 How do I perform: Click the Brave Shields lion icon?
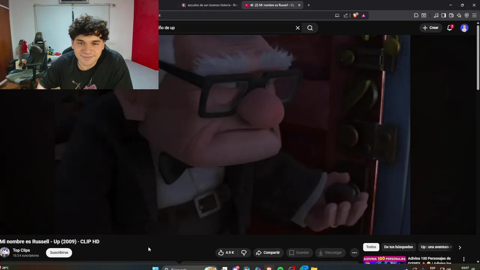355,15
